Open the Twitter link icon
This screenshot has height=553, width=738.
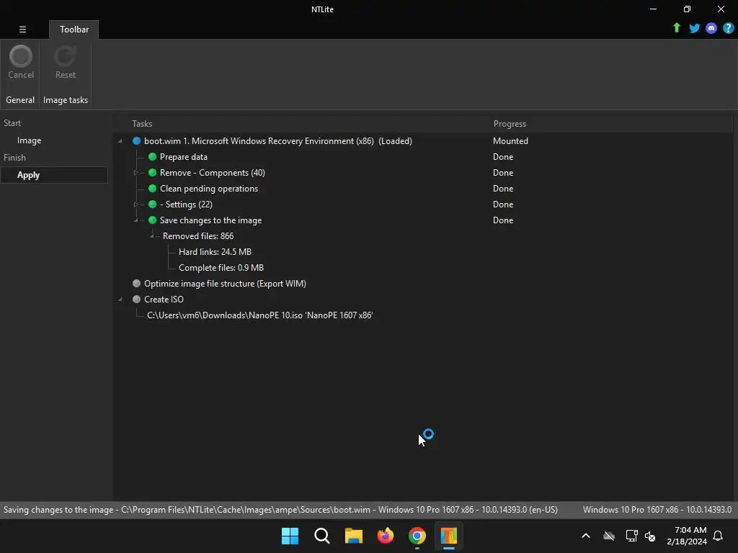[x=694, y=28]
